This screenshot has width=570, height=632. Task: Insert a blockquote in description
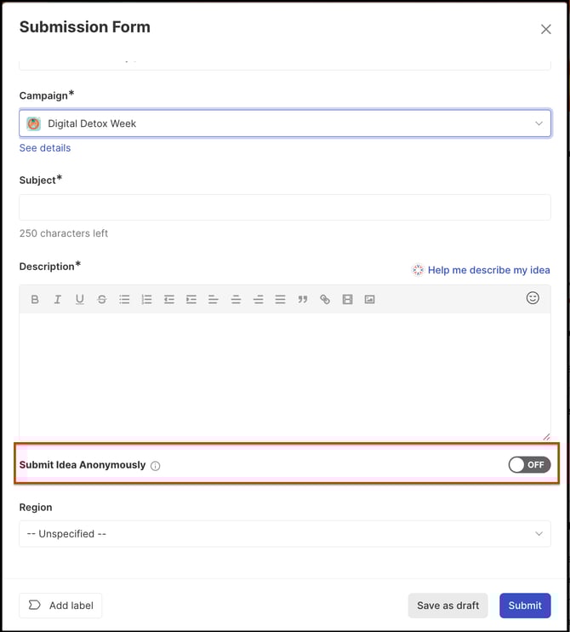(302, 300)
